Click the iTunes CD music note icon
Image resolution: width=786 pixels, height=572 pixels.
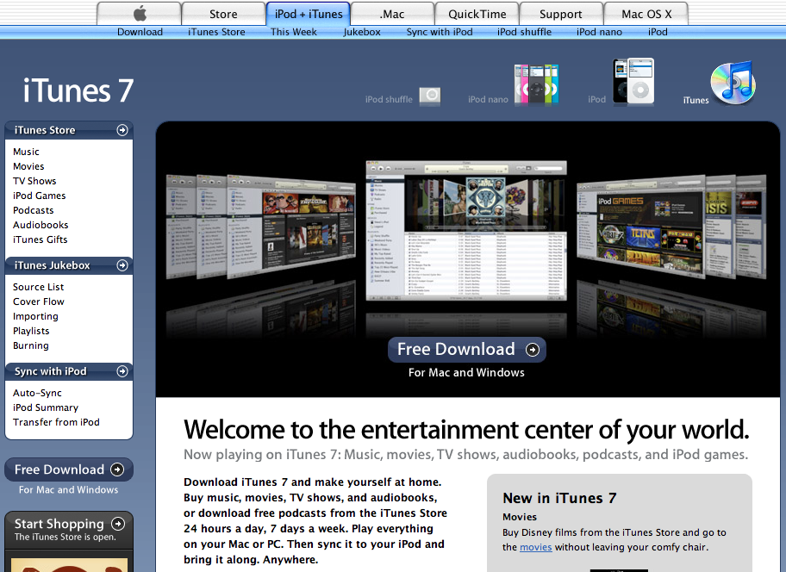pyautogui.click(x=733, y=83)
